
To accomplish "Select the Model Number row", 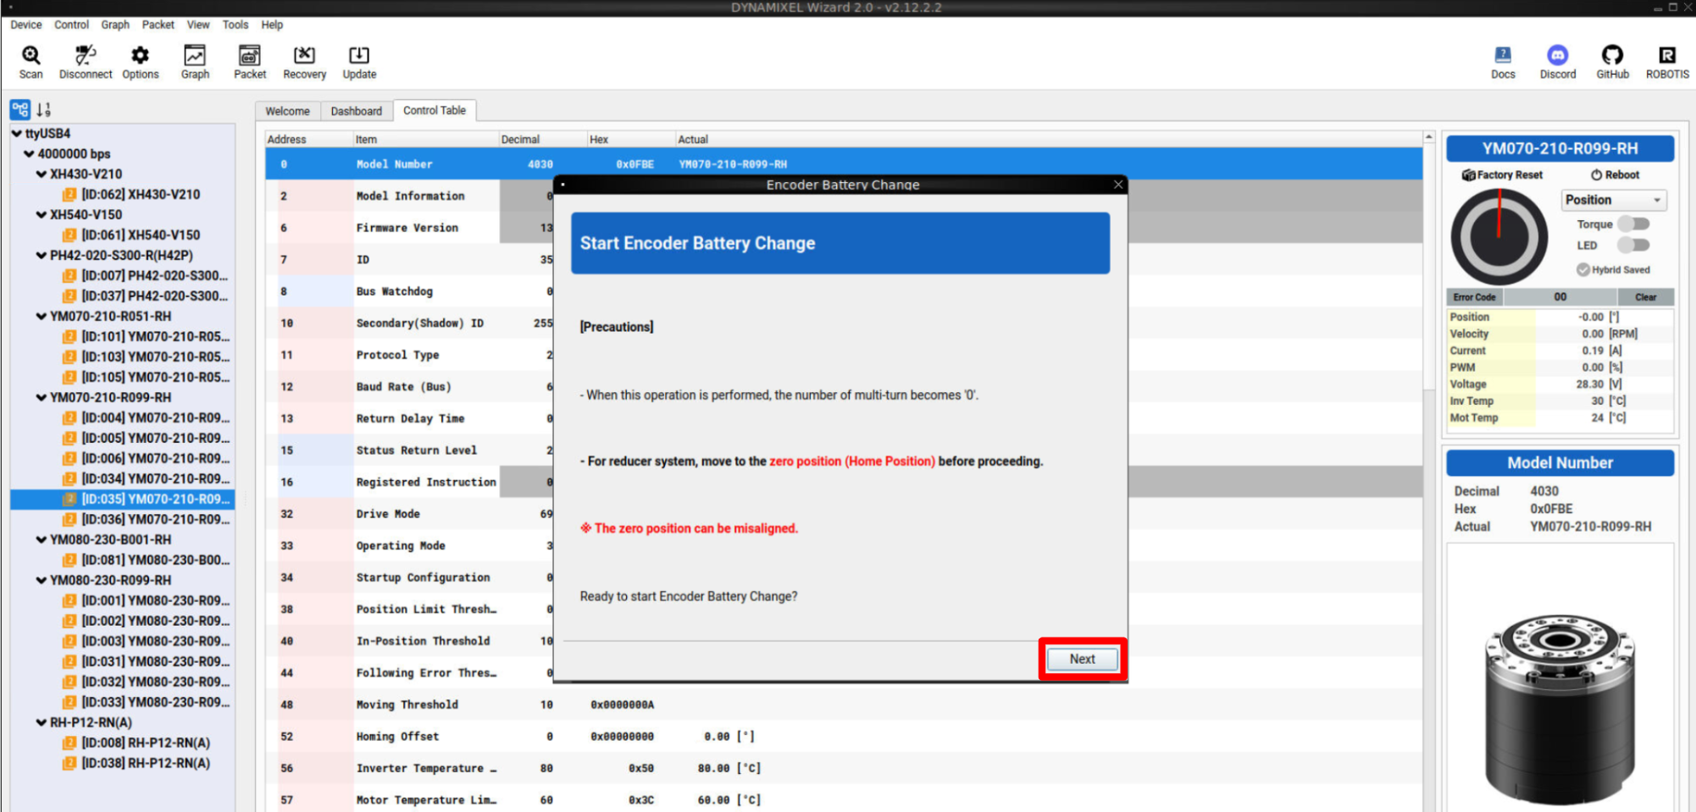I will 844,164.
